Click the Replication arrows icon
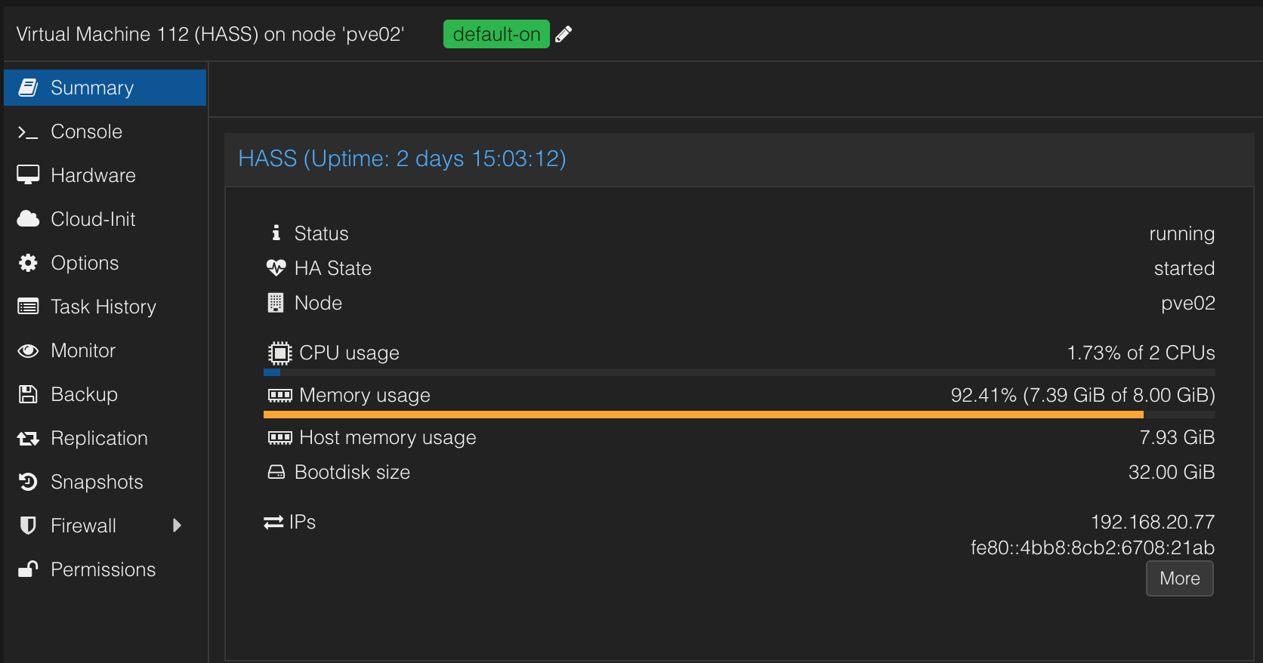1263x663 pixels. (x=28, y=438)
